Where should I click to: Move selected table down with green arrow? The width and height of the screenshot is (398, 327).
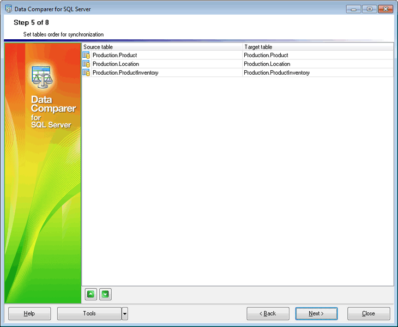click(105, 294)
